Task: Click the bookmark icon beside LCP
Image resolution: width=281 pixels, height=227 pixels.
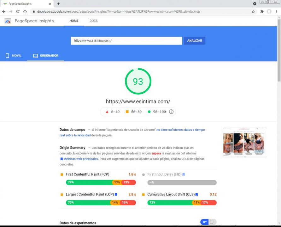Action: pos(116,195)
